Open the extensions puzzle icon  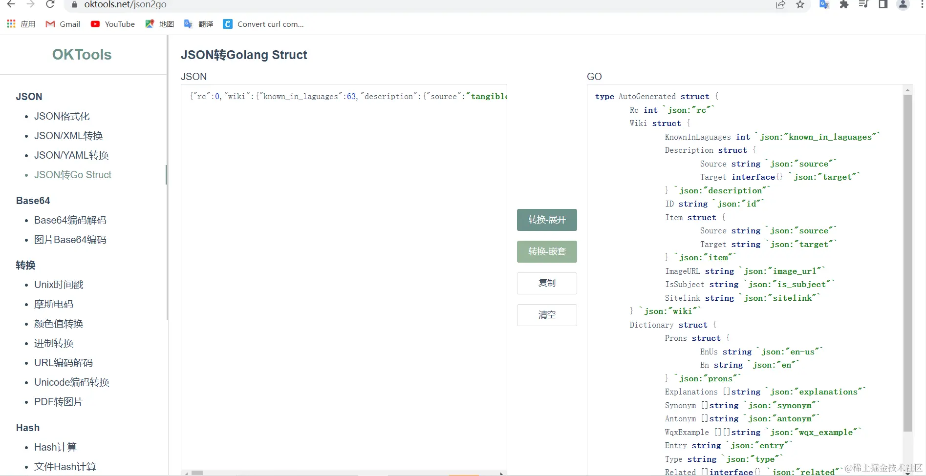pos(844,4)
